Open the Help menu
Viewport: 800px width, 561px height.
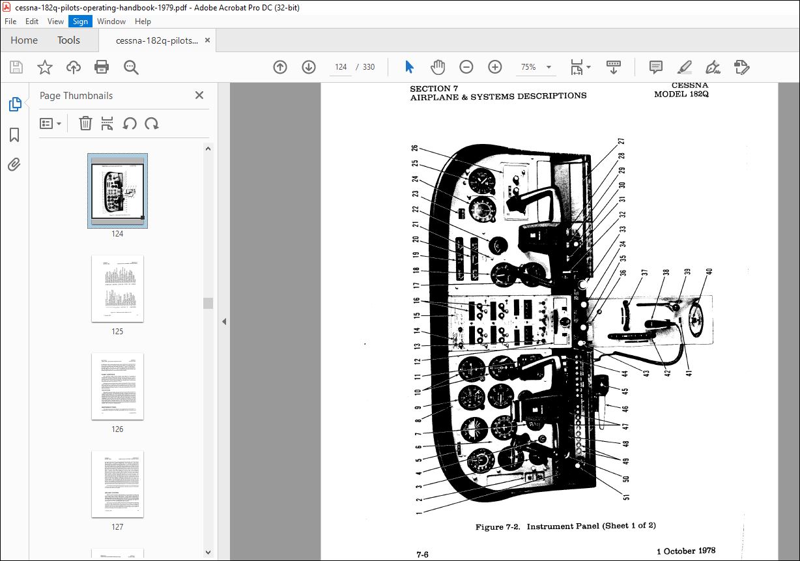(x=143, y=22)
